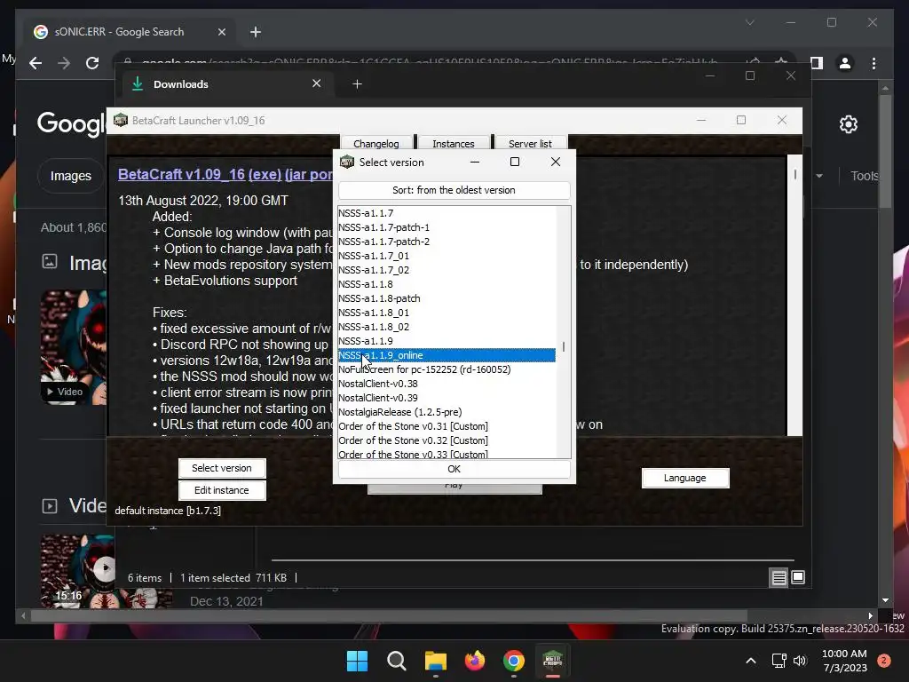This screenshot has height=682, width=909.
Task: Open Chrome tab search chevron
Action: [x=749, y=22]
